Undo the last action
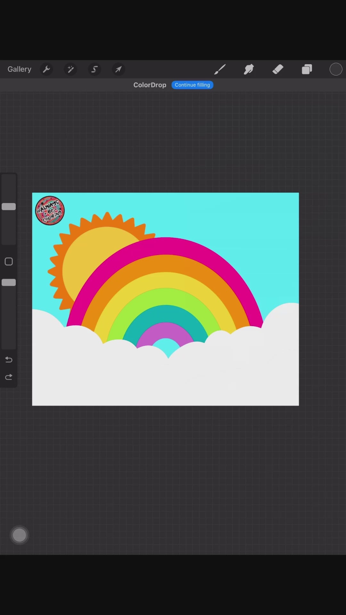Viewport: 346px width, 615px height. tap(9, 360)
